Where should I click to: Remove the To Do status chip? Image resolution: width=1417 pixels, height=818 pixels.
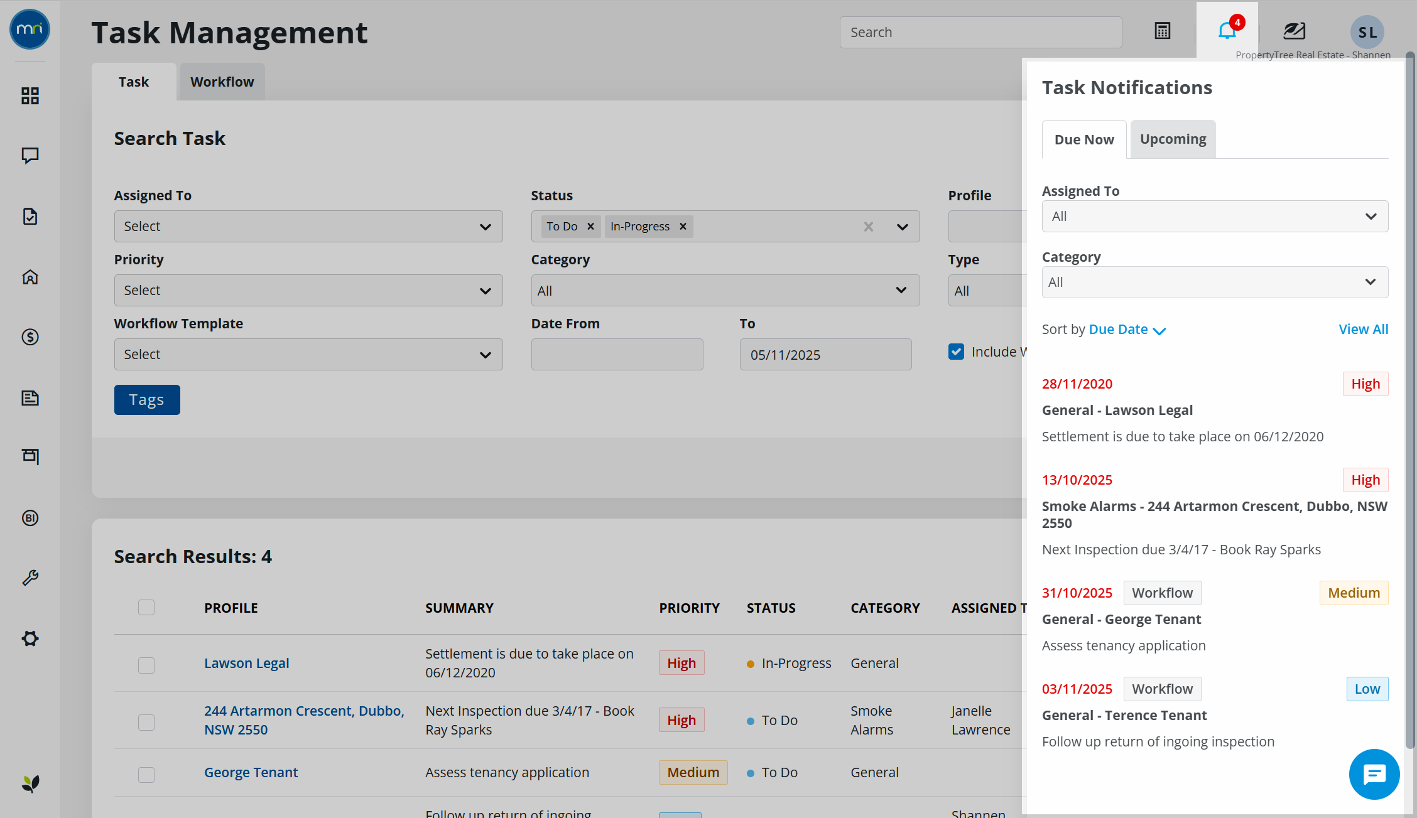[590, 226]
